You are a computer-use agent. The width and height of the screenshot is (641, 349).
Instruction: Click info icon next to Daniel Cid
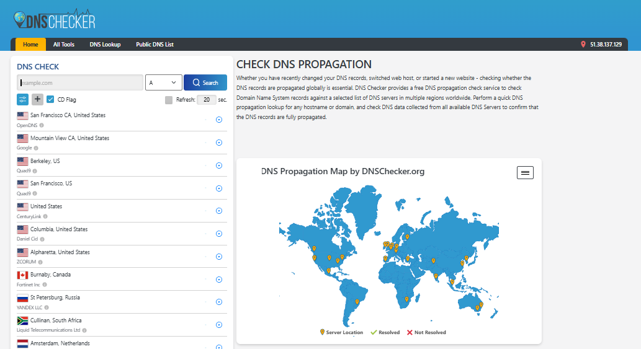42,239
